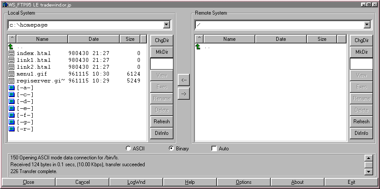Viewport: 380px width, 189px height.
Task: Click the upload right-arrow transfer button
Action: pyautogui.click(x=184, y=94)
